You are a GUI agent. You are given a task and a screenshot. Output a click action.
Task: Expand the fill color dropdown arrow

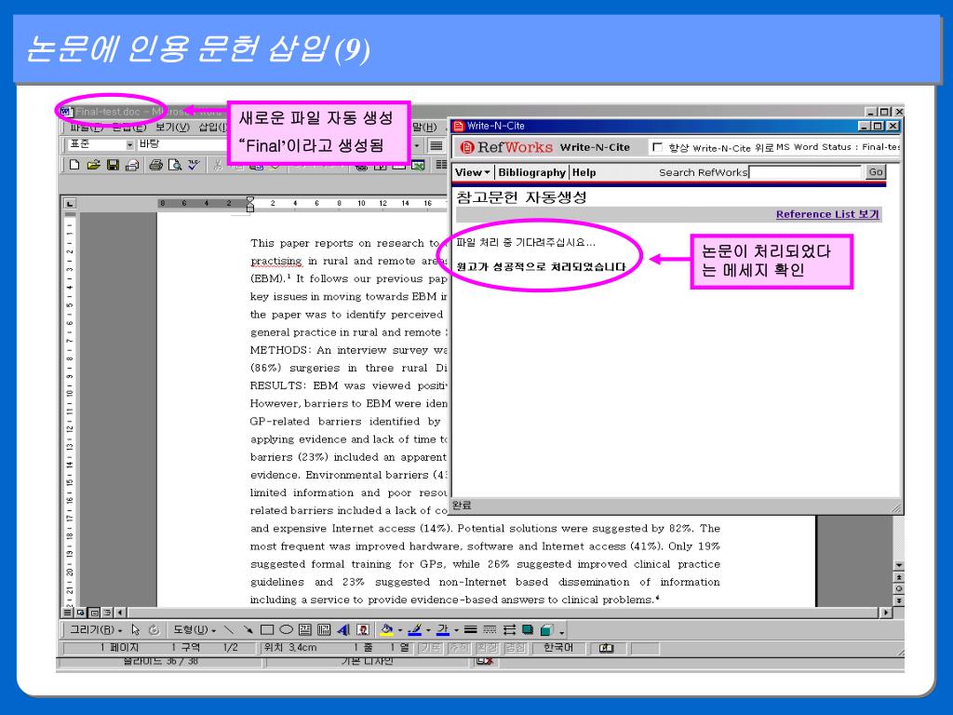399,630
